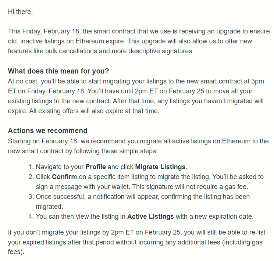Click the 'What does this mean for you?' heading

tap(58, 71)
